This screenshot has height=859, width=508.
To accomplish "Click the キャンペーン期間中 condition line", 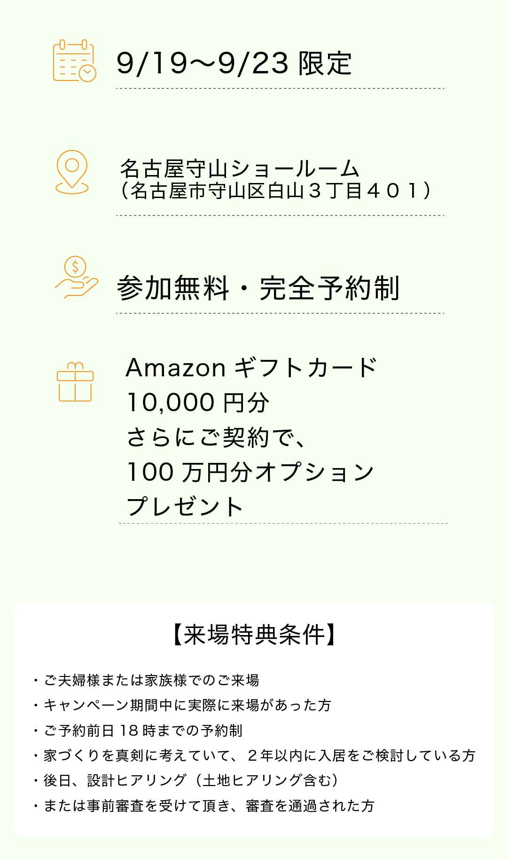I will [182, 705].
